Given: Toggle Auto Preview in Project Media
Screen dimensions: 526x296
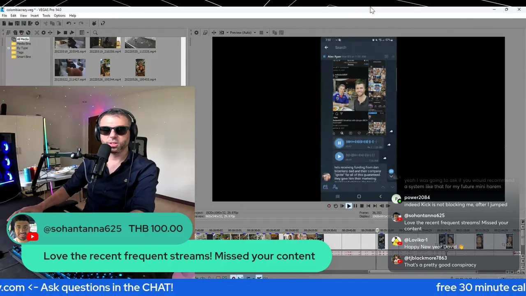Looking at the screenshot, I should [x=72, y=32].
